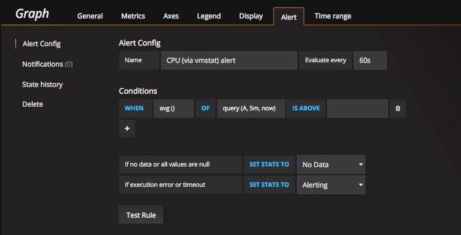Viewport: 461px width, 235px height.
Task: Click the alert Name input field
Action: tap(229, 60)
